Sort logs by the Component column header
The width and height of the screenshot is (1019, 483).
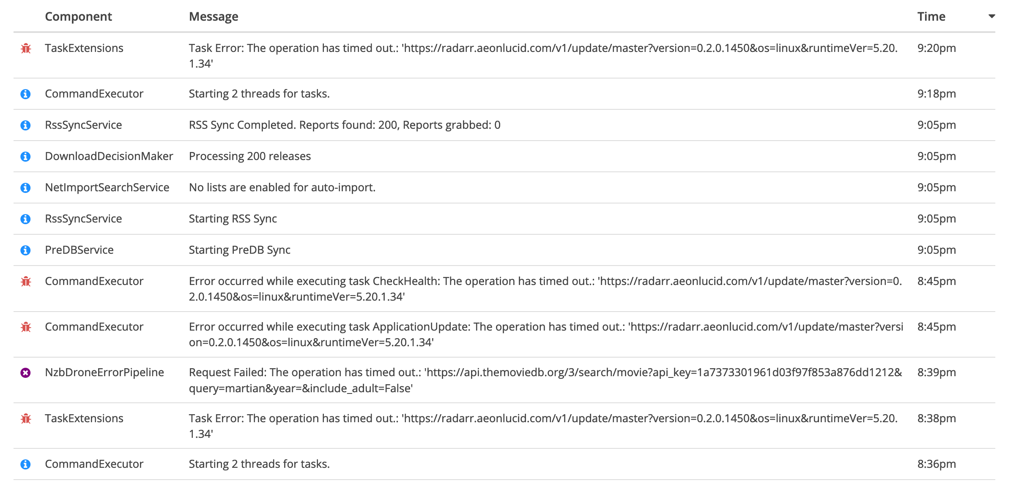coord(78,16)
